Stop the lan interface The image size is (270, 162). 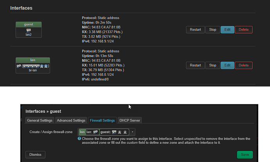(x=212, y=65)
